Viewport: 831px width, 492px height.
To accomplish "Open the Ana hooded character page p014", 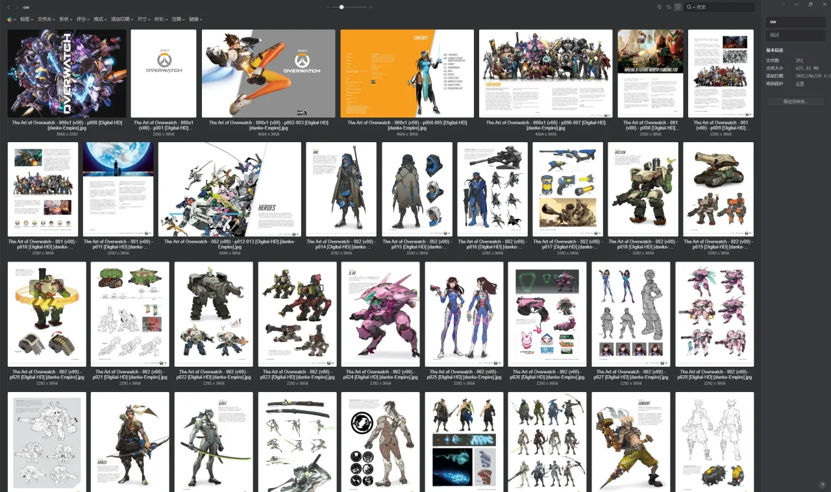I will click(341, 190).
